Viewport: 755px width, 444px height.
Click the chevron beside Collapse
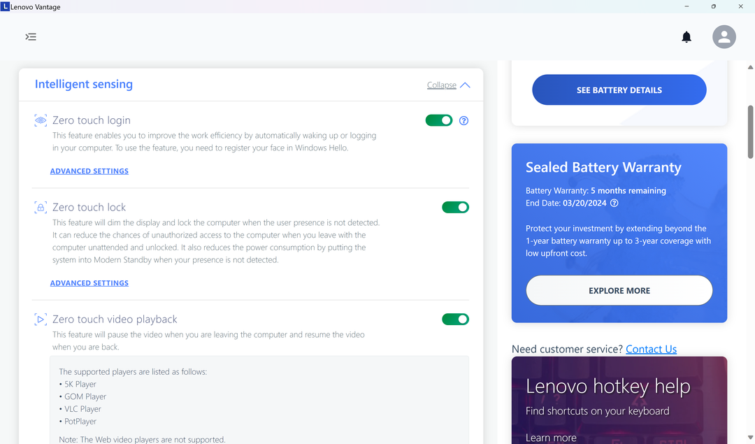pyautogui.click(x=465, y=85)
